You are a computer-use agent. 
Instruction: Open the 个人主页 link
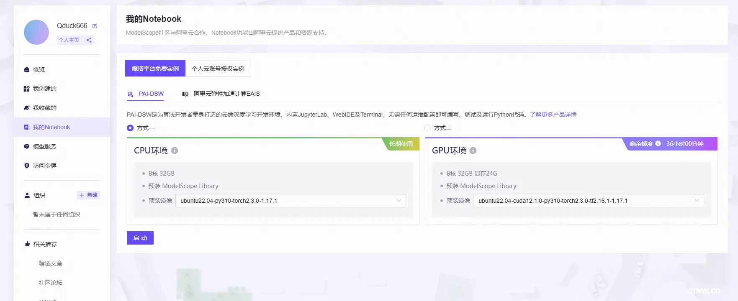click(69, 40)
